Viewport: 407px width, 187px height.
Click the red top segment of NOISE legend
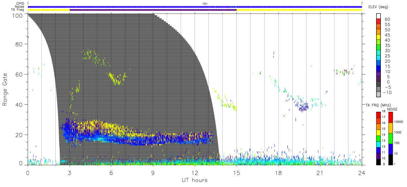pyautogui.click(x=391, y=117)
